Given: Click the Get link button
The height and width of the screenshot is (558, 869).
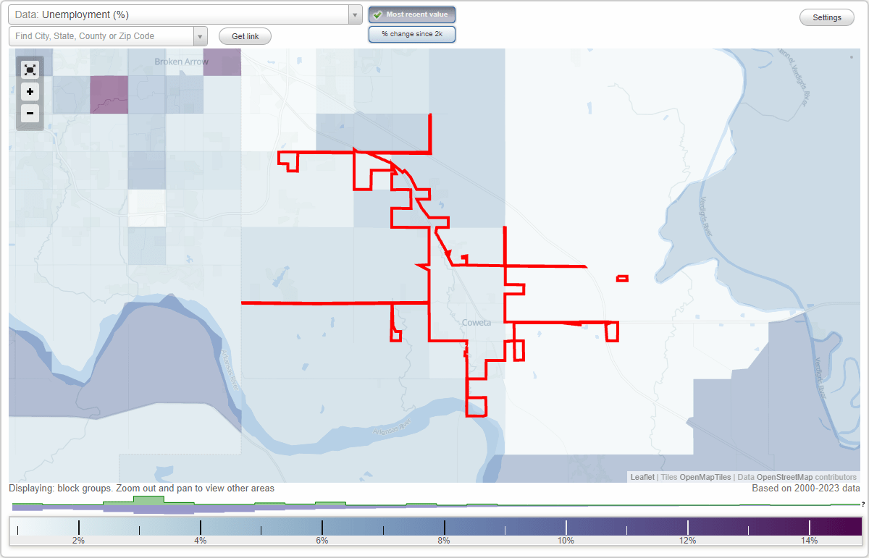Looking at the screenshot, I should coord(245,36).
